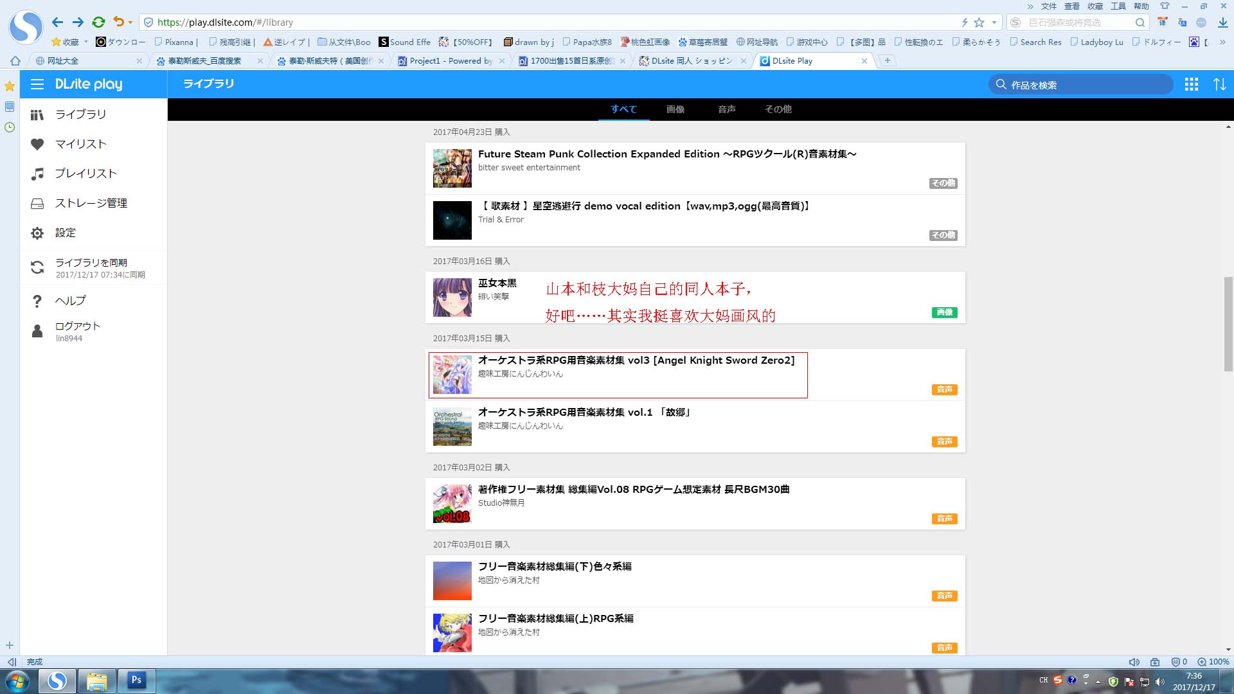Open マイリスト heart icon
Image resolution: width=1234 pixels, height=694 pixels.
[x=37, y=144]
